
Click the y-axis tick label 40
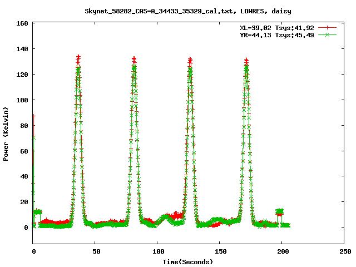24,176
